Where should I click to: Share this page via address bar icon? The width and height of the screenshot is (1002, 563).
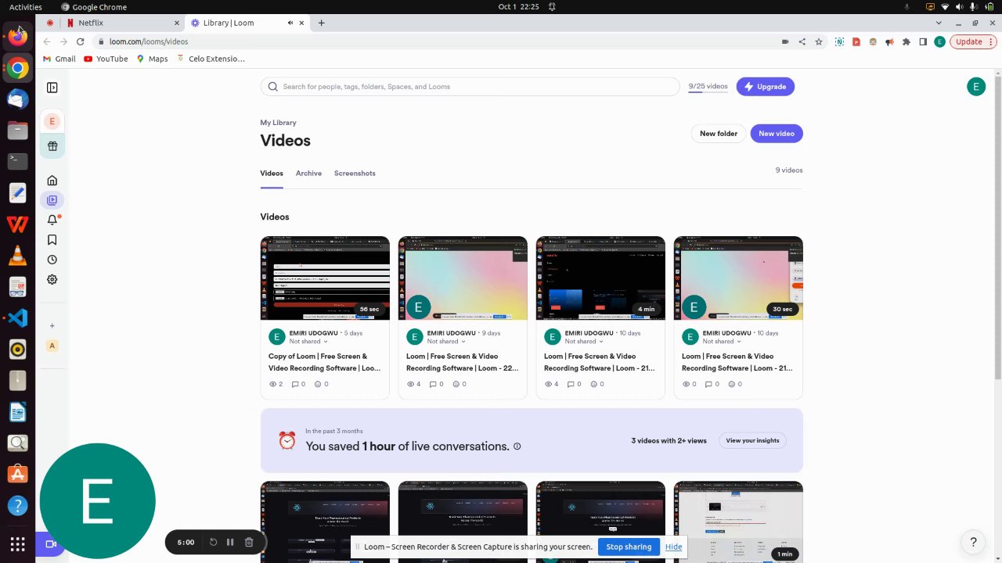(802, 41)
